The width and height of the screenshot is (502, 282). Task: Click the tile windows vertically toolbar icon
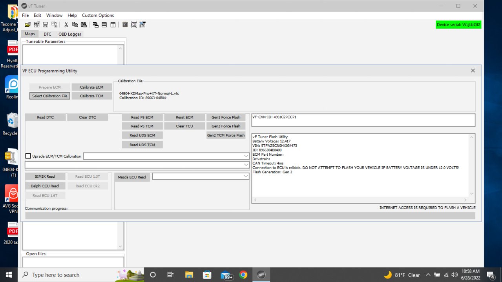point(113,24)
